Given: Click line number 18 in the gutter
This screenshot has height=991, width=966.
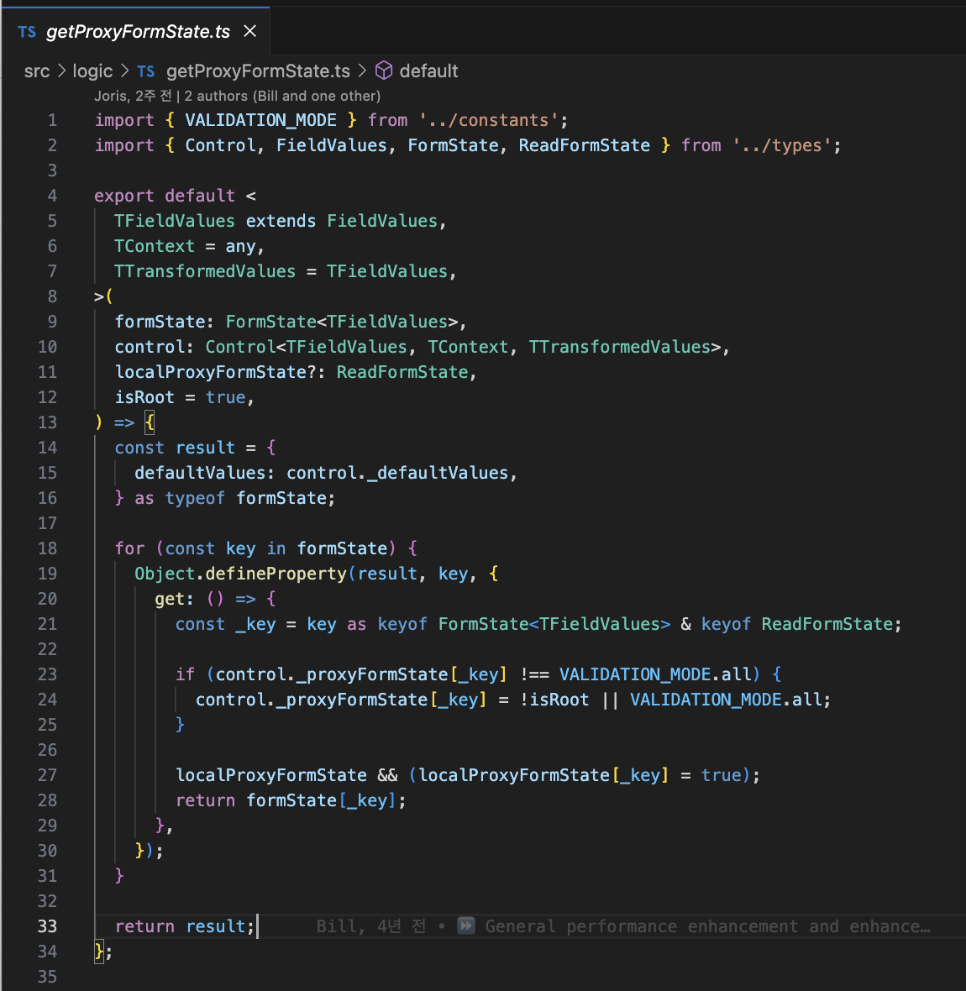Looking at the screenshot, I should tap(47, 548).
